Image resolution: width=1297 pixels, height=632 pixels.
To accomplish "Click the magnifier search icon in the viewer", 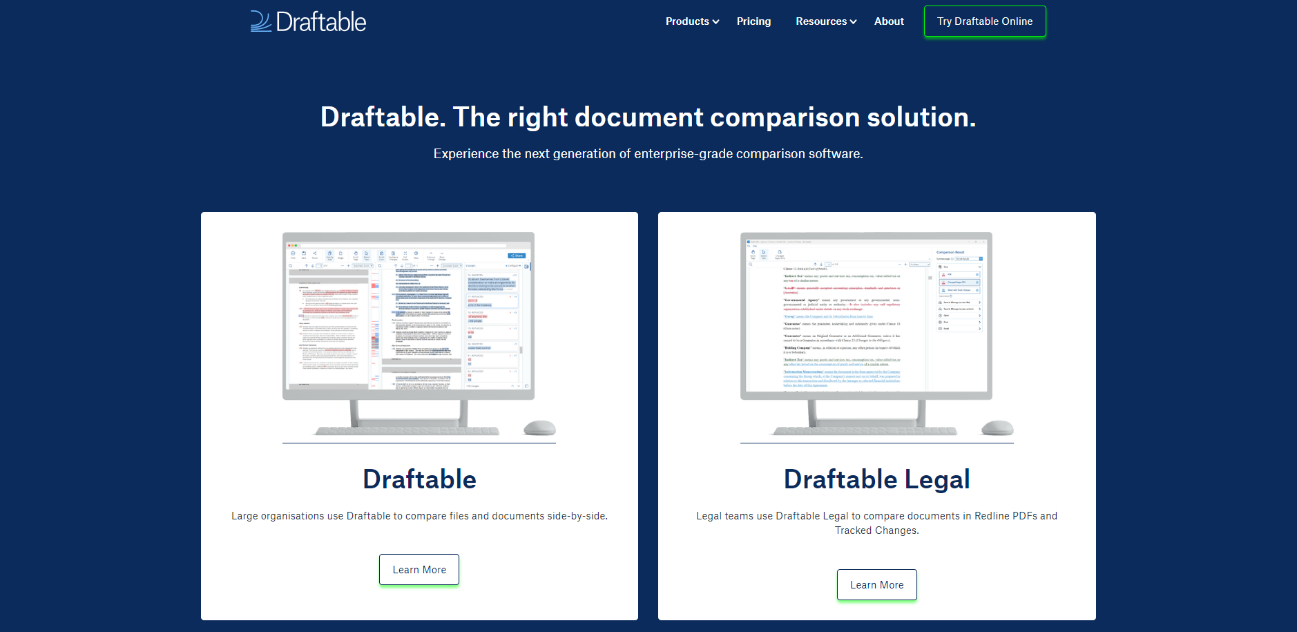I will [x=290, y=266].
